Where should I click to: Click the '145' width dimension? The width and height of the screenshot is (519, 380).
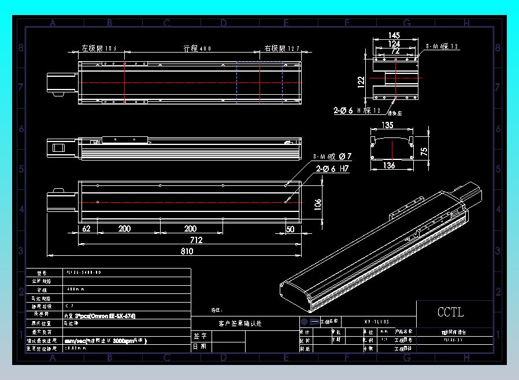point(394,35)
